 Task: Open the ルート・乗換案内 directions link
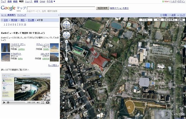[8, 15]
